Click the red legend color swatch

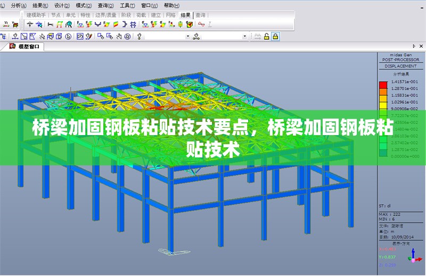pyautogui.click(x=383, y=84)
